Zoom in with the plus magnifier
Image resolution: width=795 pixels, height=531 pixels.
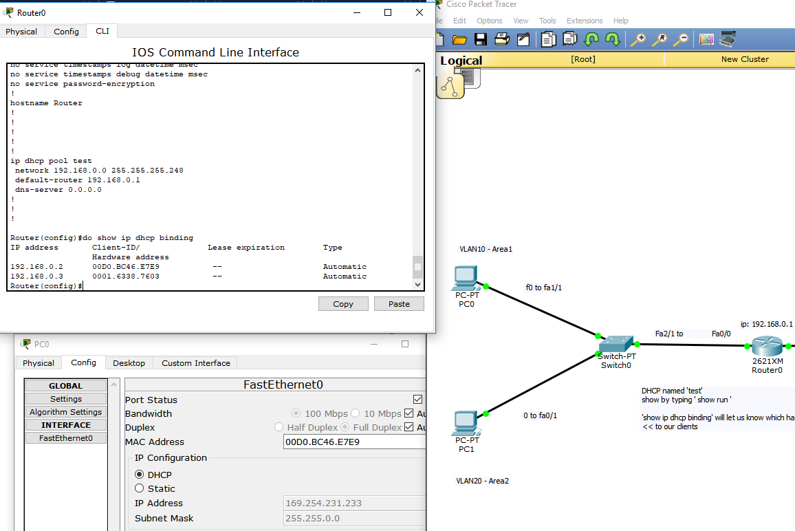click(638, 39)
